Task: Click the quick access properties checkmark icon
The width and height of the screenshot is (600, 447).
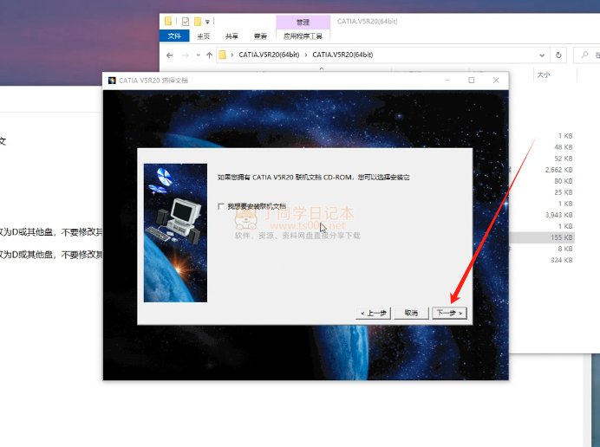Action: point(186,22)
